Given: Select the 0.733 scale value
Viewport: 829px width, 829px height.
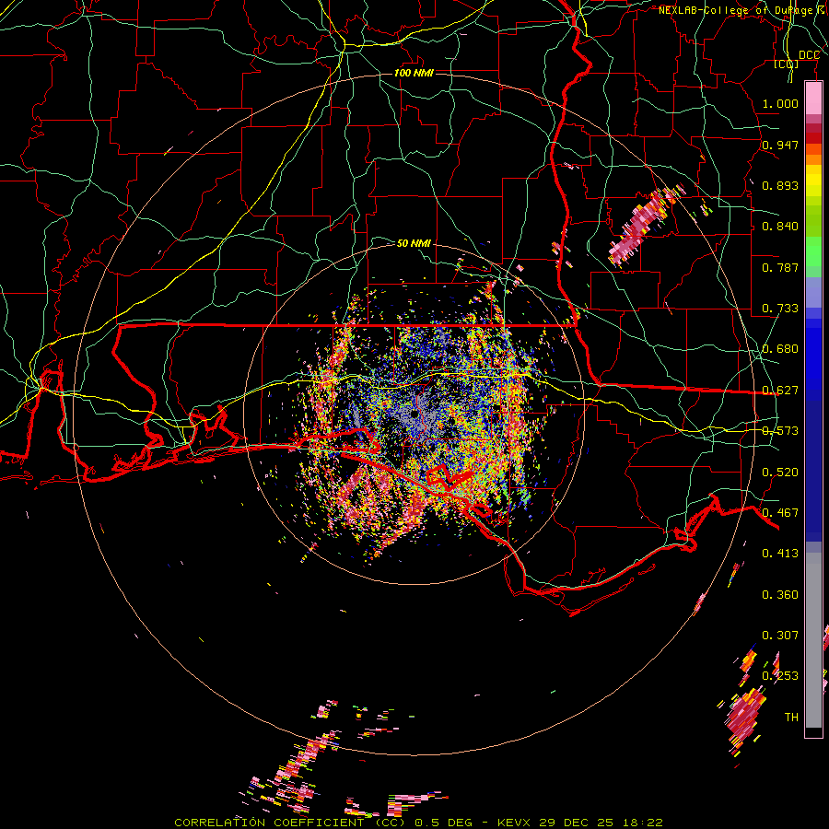Looking at the screenshot, I should coord(780,309).
